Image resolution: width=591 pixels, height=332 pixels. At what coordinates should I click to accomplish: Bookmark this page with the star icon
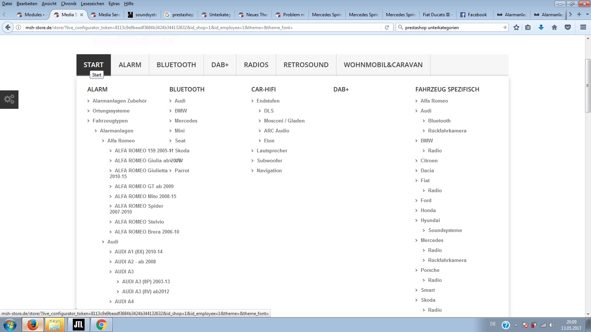click(x=516, y=27)
